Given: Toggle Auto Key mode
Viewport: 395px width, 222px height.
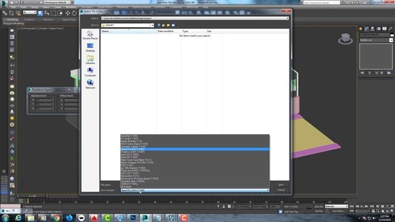Looking at the screenshot, I should [318, 207].
